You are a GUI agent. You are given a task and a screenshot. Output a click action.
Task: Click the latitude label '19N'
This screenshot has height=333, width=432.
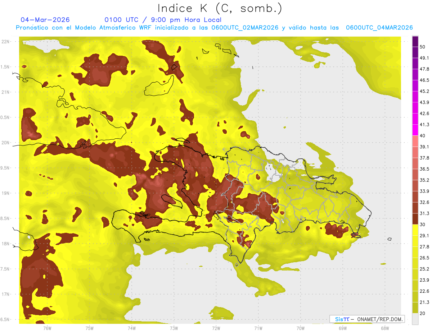click(6, 193)
